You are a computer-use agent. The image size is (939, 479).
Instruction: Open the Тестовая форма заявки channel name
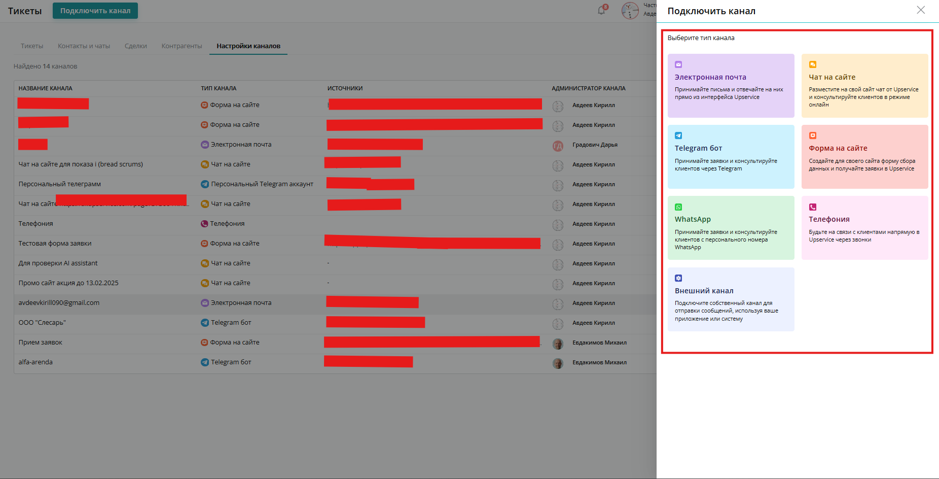(x=55, y=244)
